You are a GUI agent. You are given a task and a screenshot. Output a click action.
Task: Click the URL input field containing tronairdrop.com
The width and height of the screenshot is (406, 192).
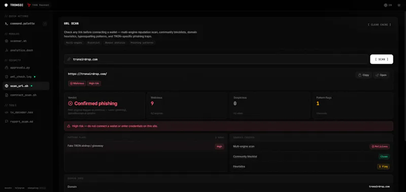[x=216, y=59]
